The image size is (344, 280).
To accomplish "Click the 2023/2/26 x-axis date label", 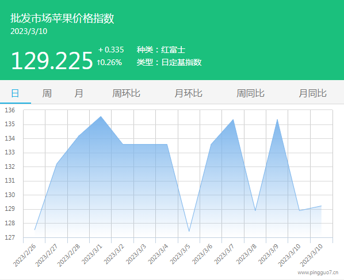I will coord(25,255).
